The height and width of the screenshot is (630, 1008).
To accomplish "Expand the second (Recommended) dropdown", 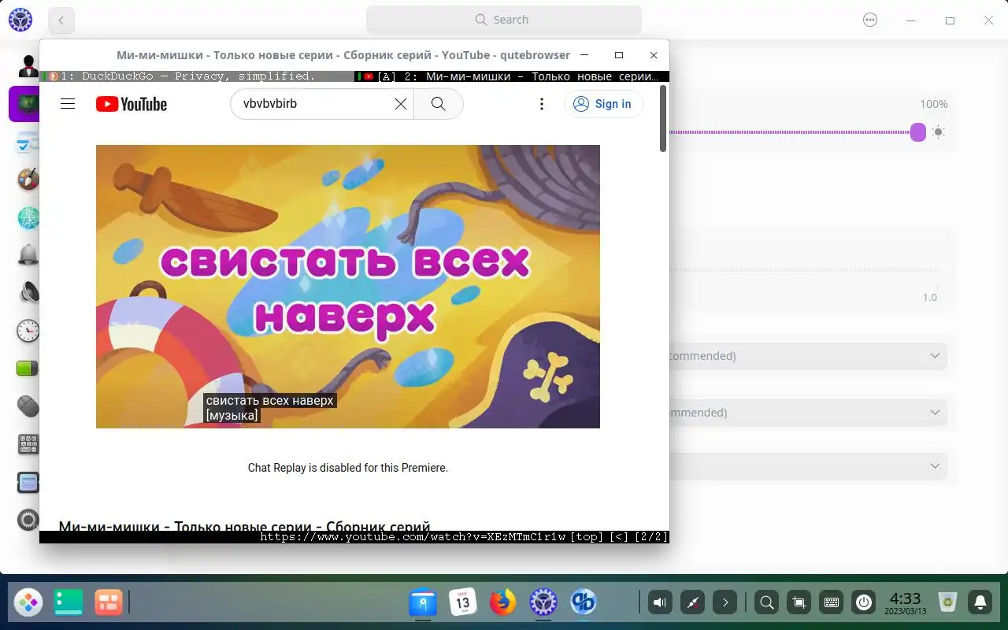I will (x=807, y=413).
